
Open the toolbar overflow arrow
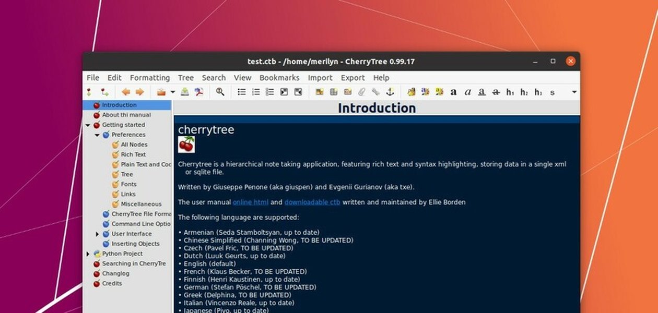tap(574, 92)
